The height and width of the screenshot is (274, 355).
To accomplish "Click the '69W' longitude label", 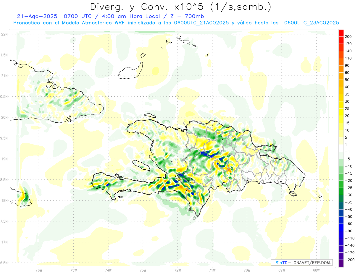I will click(x=281, y=270).
